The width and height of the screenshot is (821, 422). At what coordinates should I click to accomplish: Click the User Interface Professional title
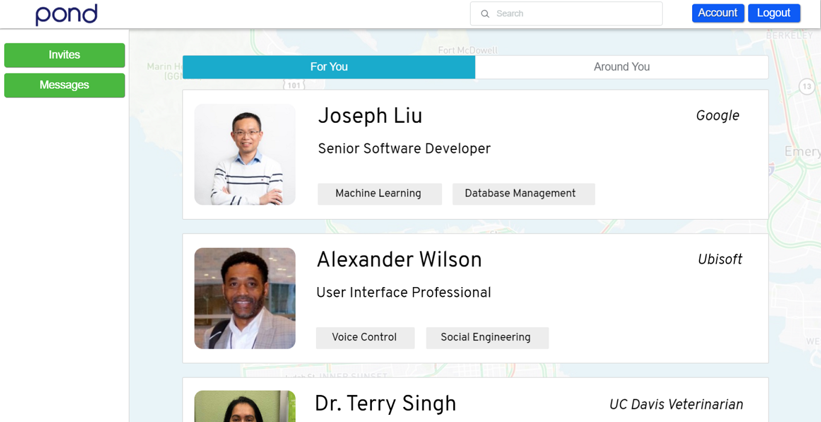coord(404,293)
